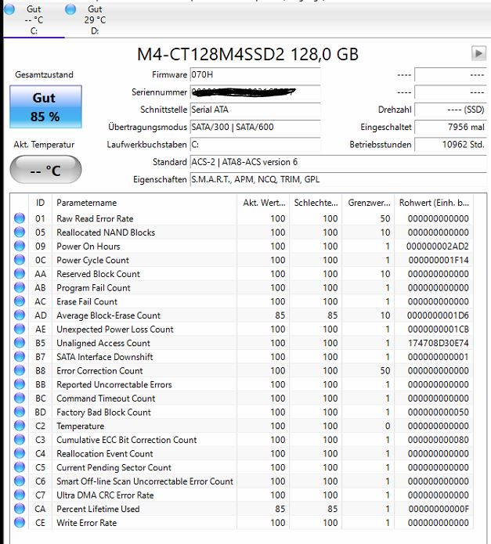Click status icon of Power Cycle Count row
491x544 pixels.
20,260
